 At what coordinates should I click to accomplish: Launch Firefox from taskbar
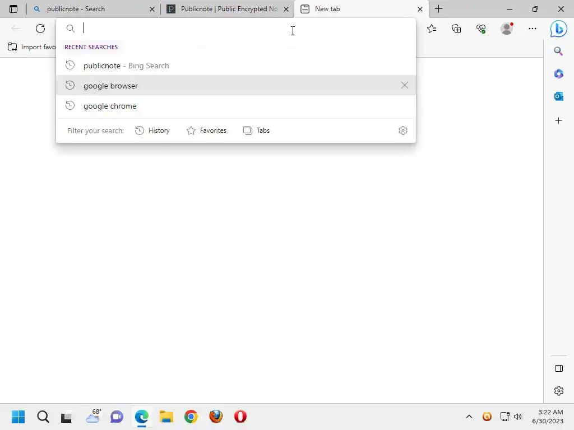(x=216, y=417)
